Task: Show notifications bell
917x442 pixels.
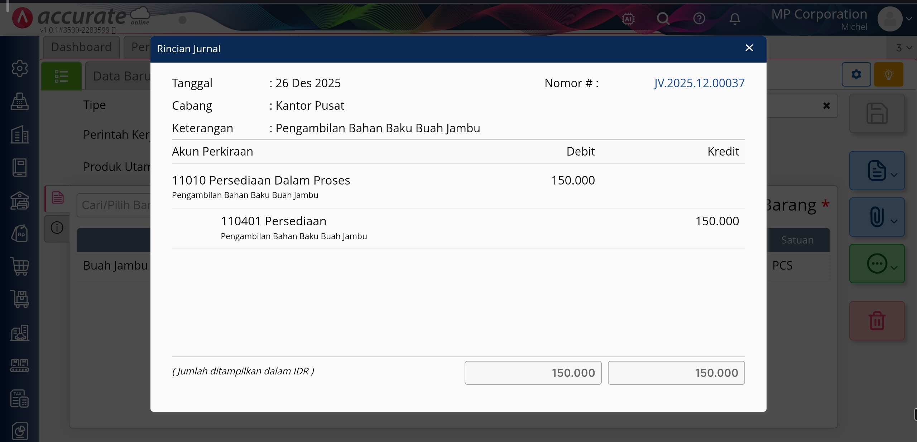Action: point(735,19)
